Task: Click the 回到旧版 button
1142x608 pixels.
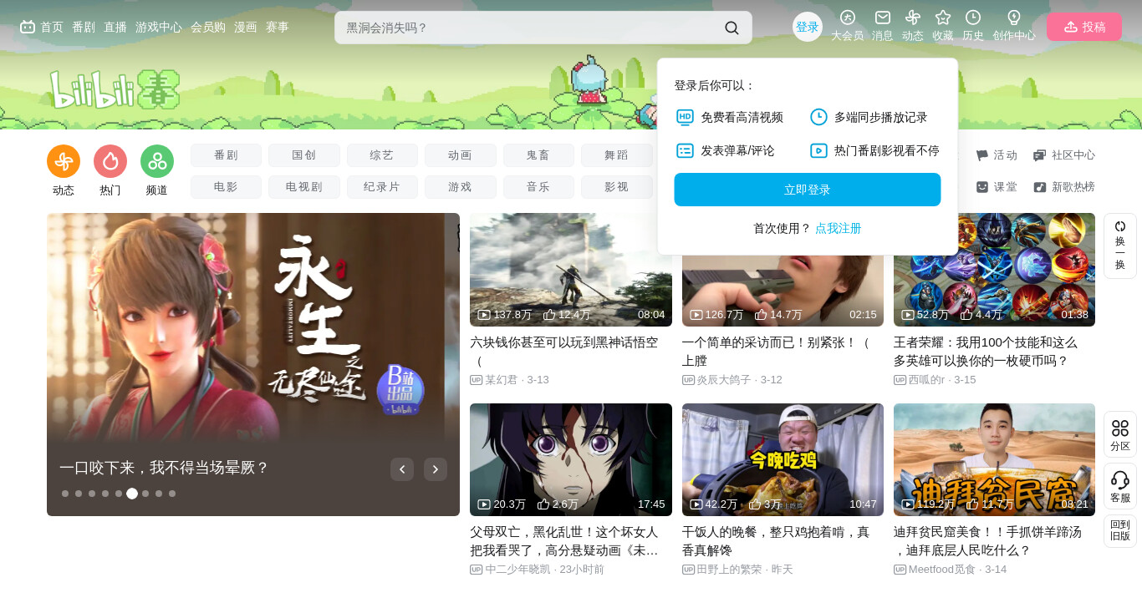Action: coord(1120,530)
